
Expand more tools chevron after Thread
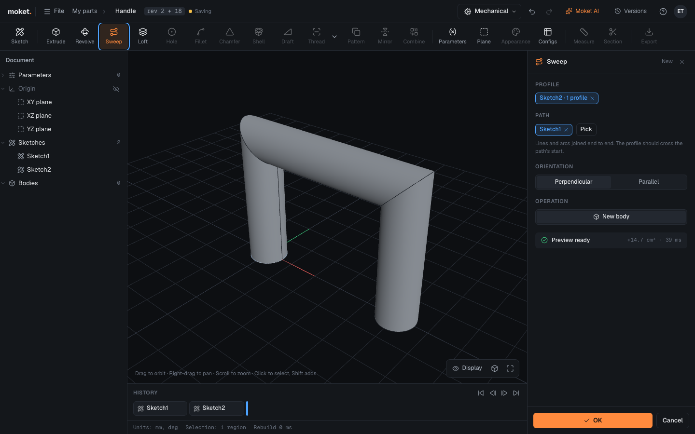tap(334, 37)
